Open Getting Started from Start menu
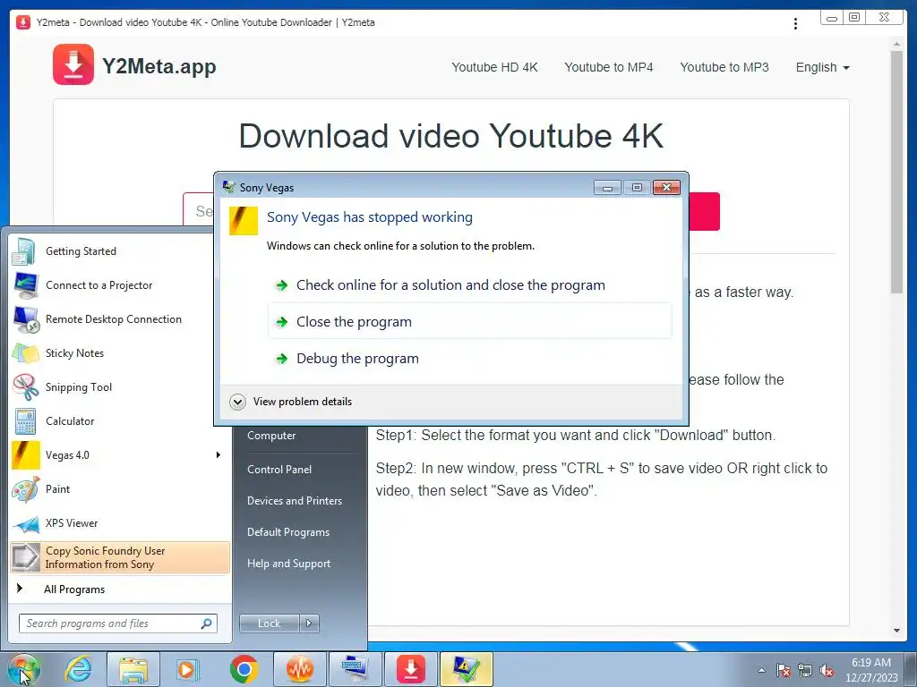The height and width of the screenshot is (687, 917). pyautogui.click(x=119, y=251)
